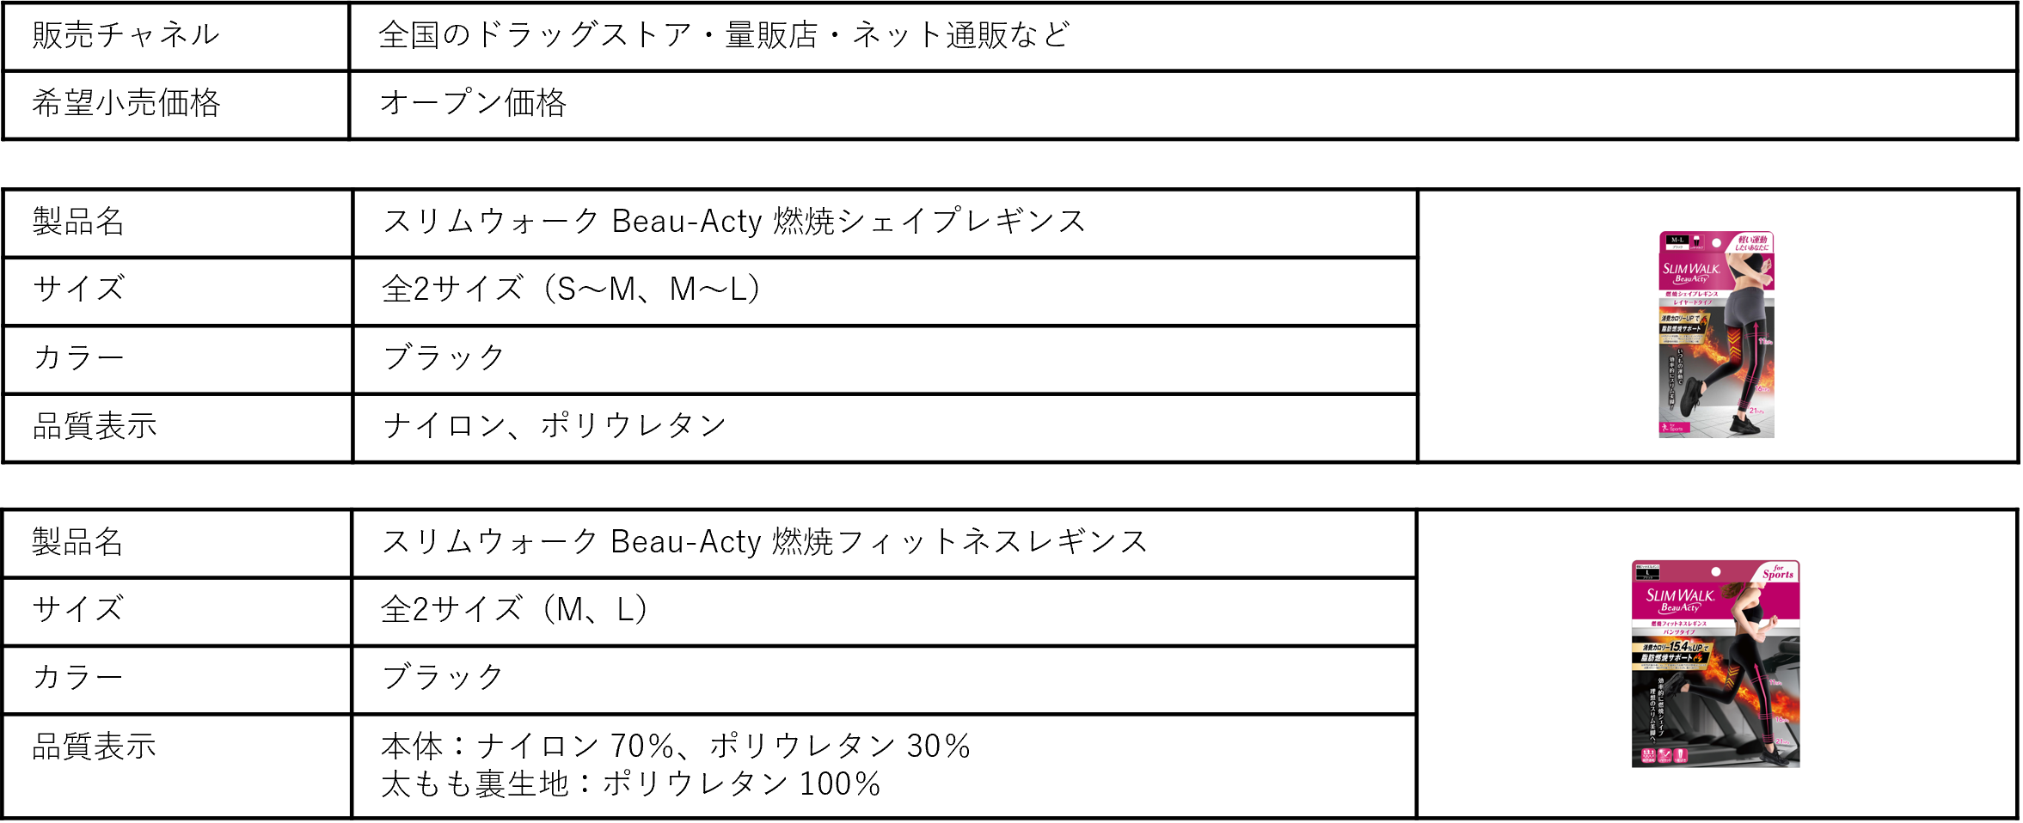Click 全2サイズ（M、L）size text
This screenshot has width=2023, height=823.
514,609
